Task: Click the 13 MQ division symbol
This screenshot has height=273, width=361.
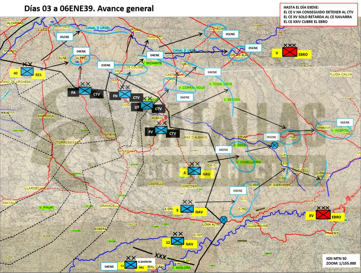Action: tap(131, 265)
